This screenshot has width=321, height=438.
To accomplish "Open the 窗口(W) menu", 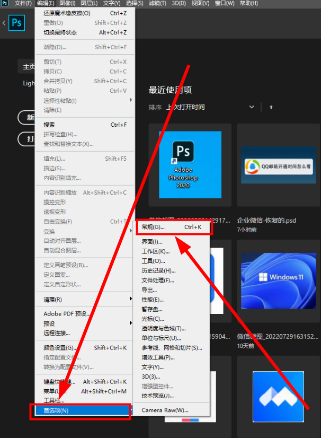I will [x=225, y=3].
